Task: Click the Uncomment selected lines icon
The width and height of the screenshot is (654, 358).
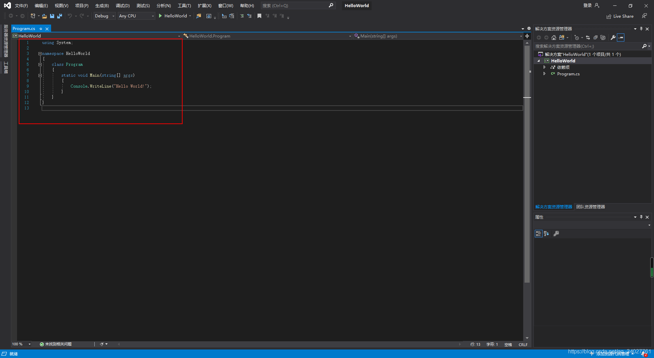Action: pos(249,16)
